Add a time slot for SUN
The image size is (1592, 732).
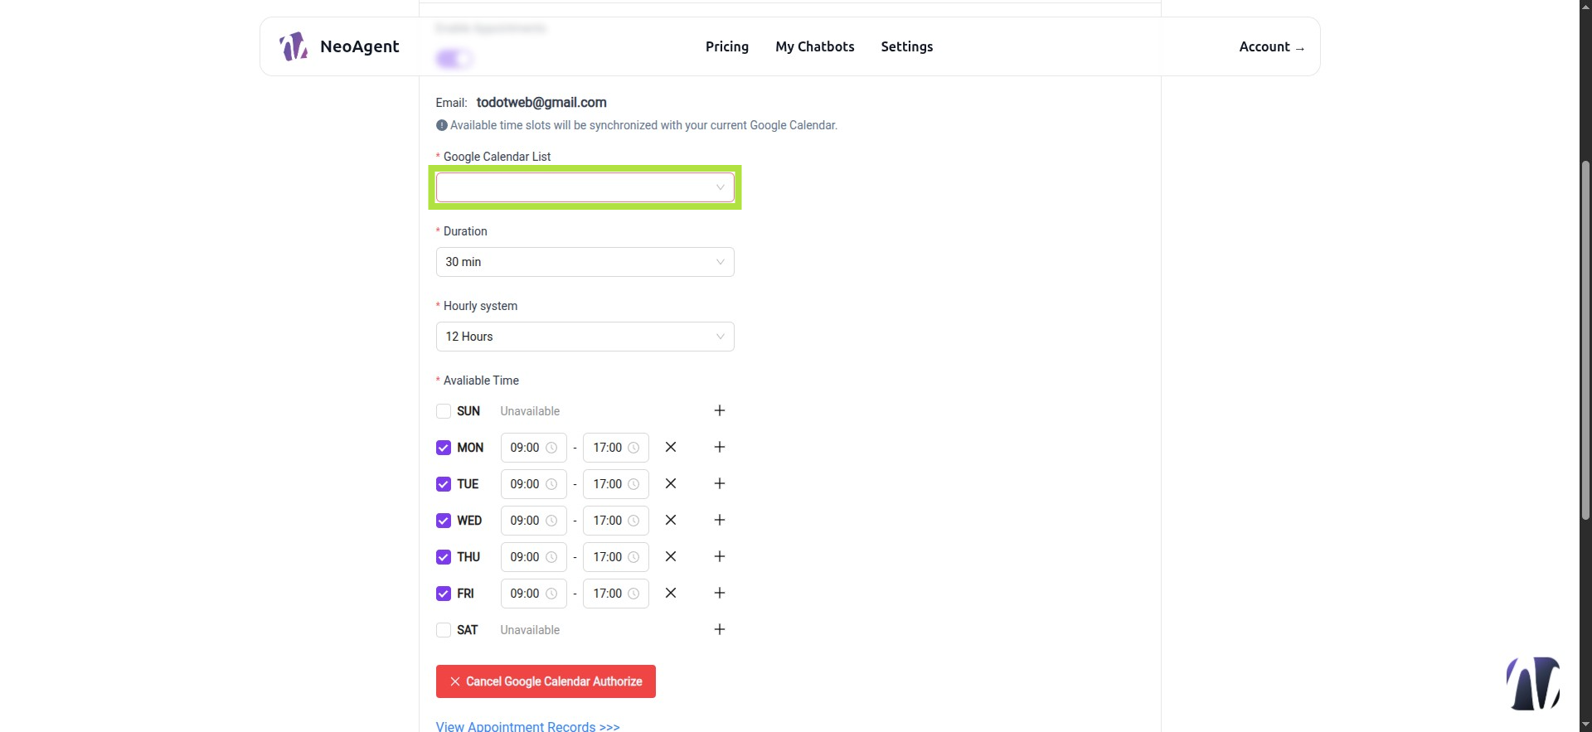[x=720, y=411]
